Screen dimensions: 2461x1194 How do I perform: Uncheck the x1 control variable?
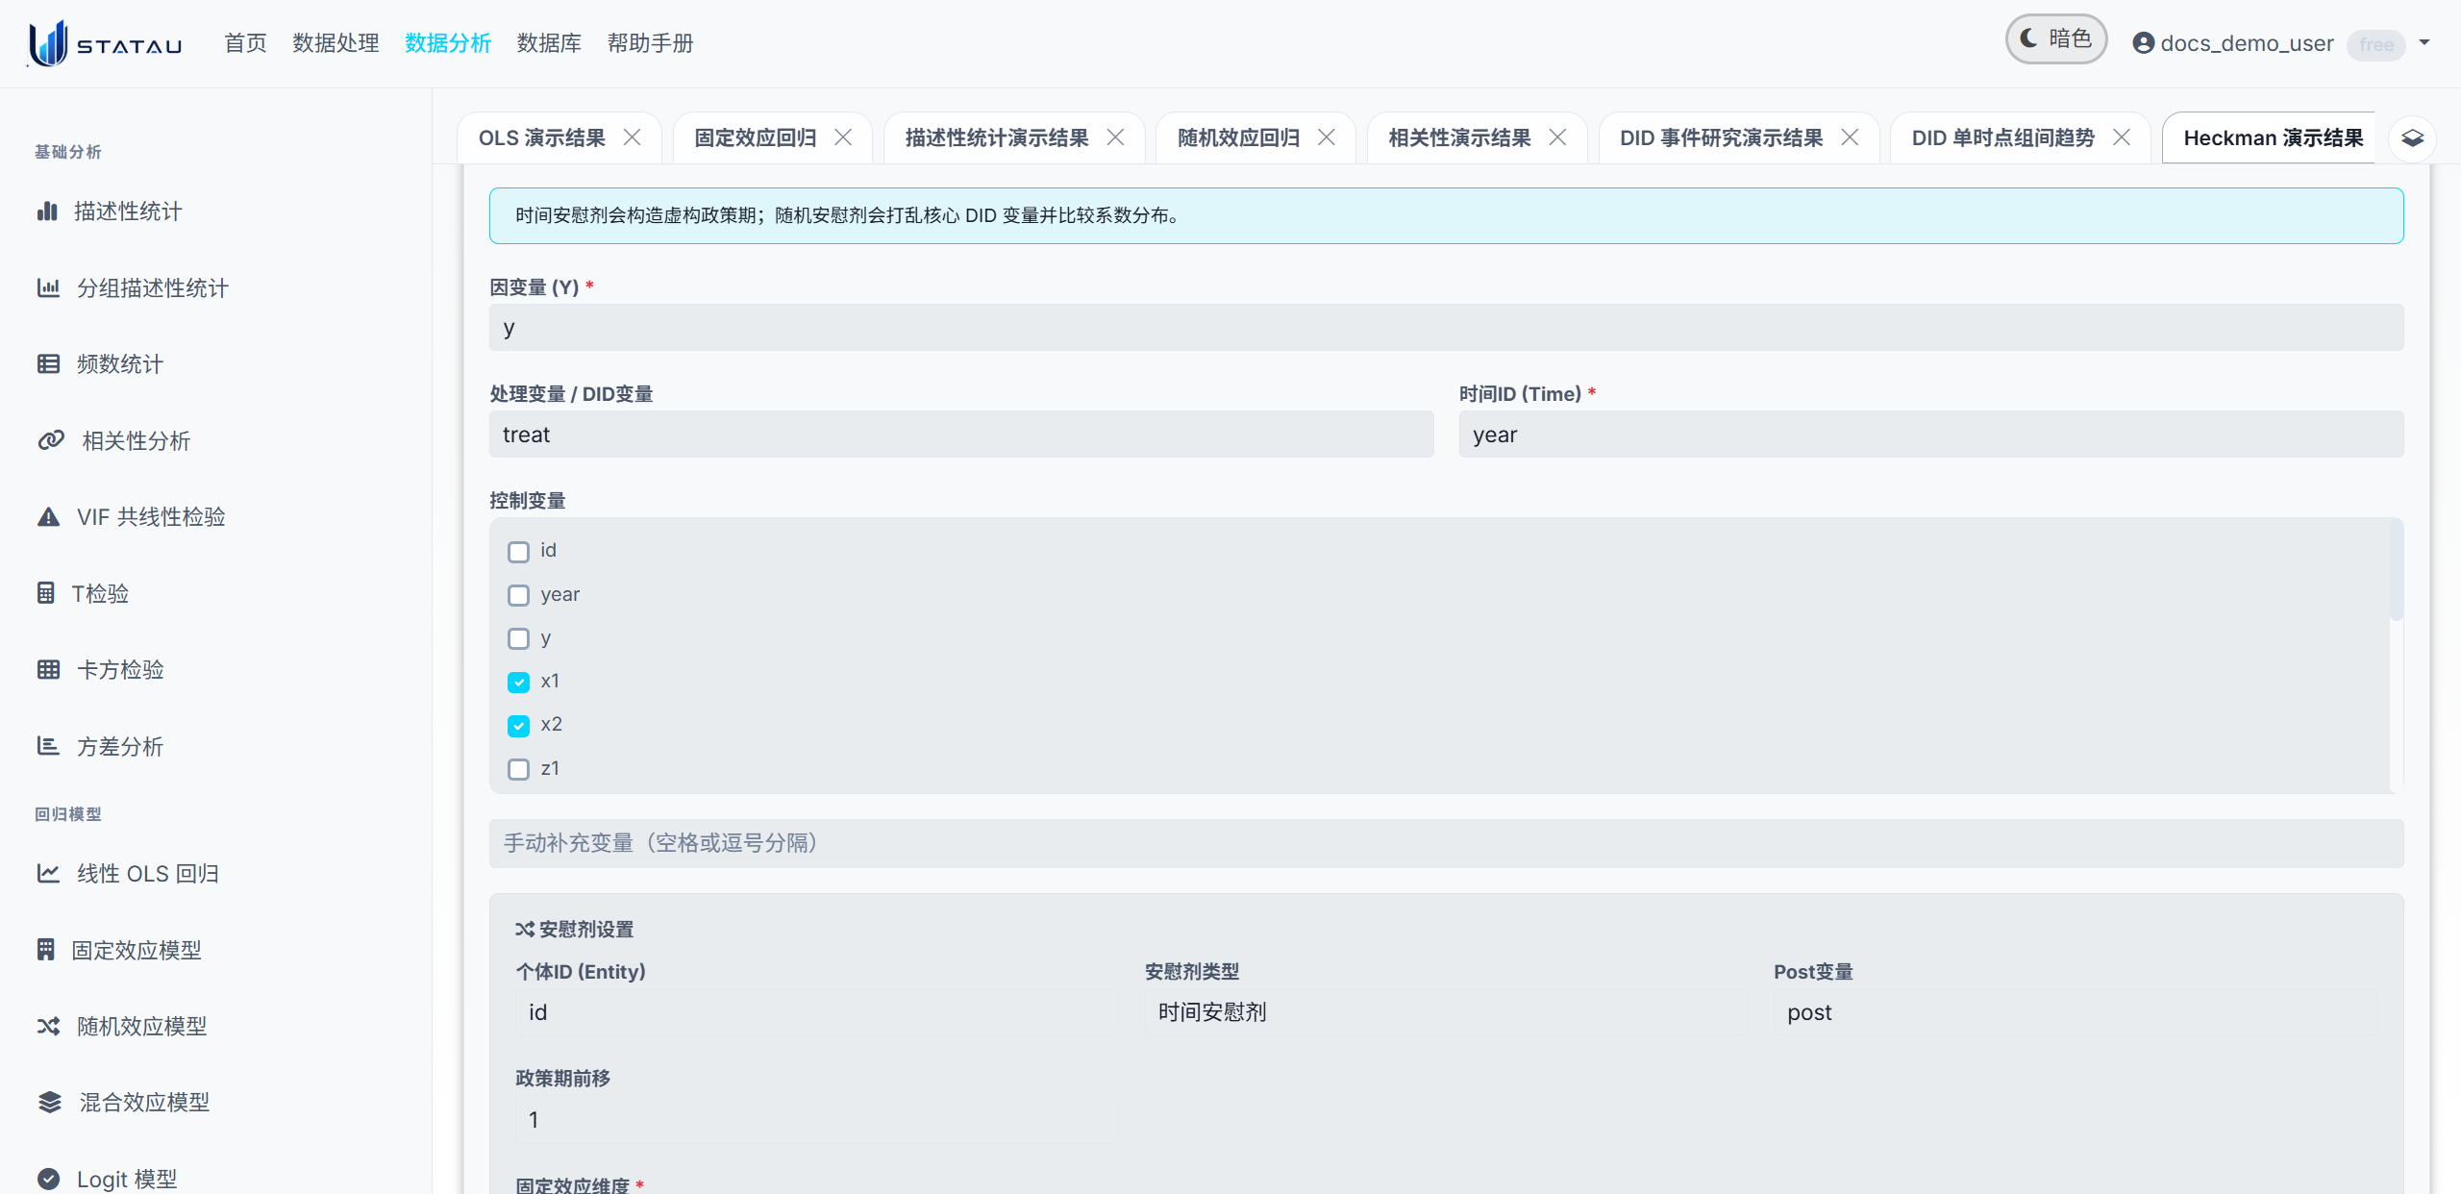click(x=518, y=682)
